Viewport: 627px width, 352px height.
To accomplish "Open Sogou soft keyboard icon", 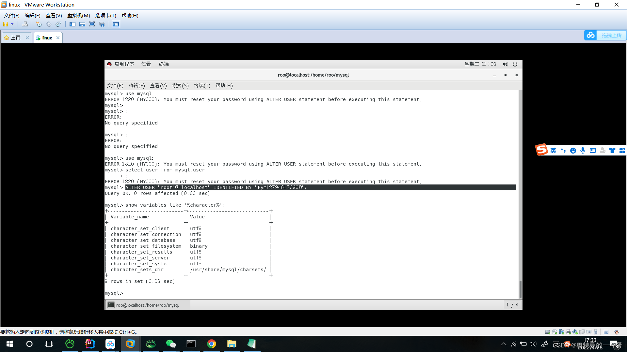I will click(593, 150).
